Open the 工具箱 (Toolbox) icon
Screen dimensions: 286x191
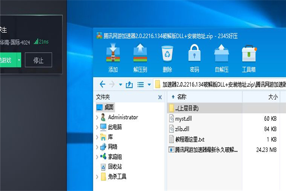point(249,53)
